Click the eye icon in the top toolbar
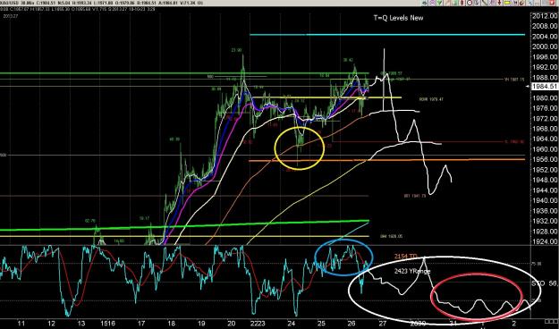The width and height of the screenshot is (559, 329). click(425, 3)
